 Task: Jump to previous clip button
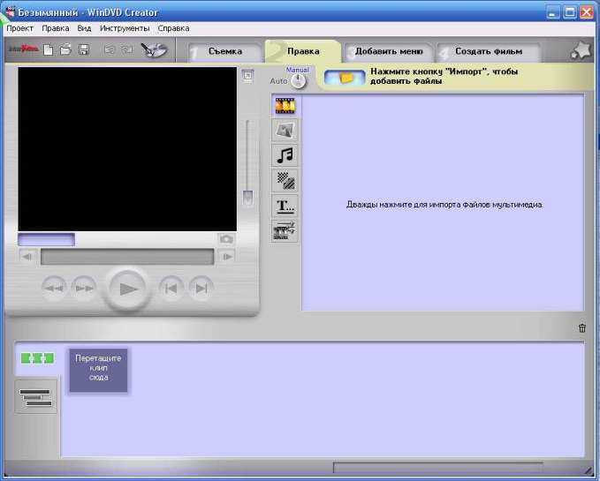[171, 289]
